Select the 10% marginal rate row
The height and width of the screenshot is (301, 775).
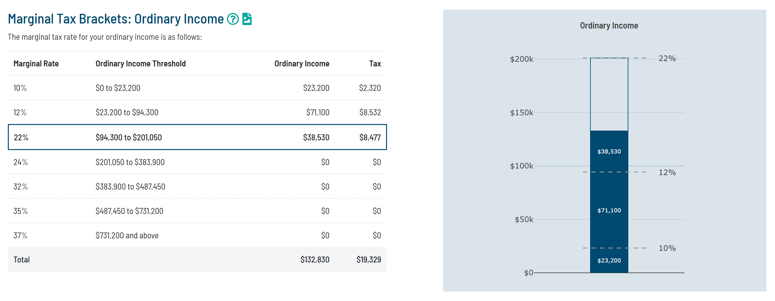[197, 88]
